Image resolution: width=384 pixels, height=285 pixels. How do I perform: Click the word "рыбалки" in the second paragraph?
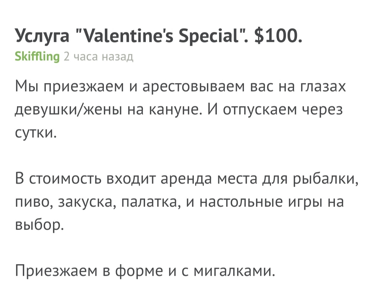[x=326, y=179]
